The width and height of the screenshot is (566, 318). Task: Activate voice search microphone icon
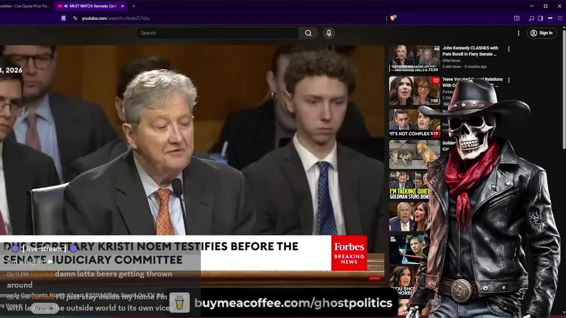(x=329, y=33)
